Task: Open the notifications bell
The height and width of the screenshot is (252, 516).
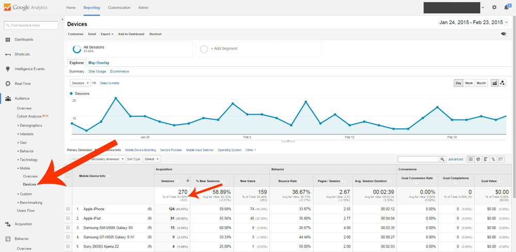Action: click(507, 8)
